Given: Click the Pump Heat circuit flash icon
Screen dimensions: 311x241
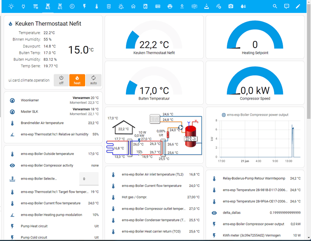Looking at the screenshot, I should tap(12, 226).
